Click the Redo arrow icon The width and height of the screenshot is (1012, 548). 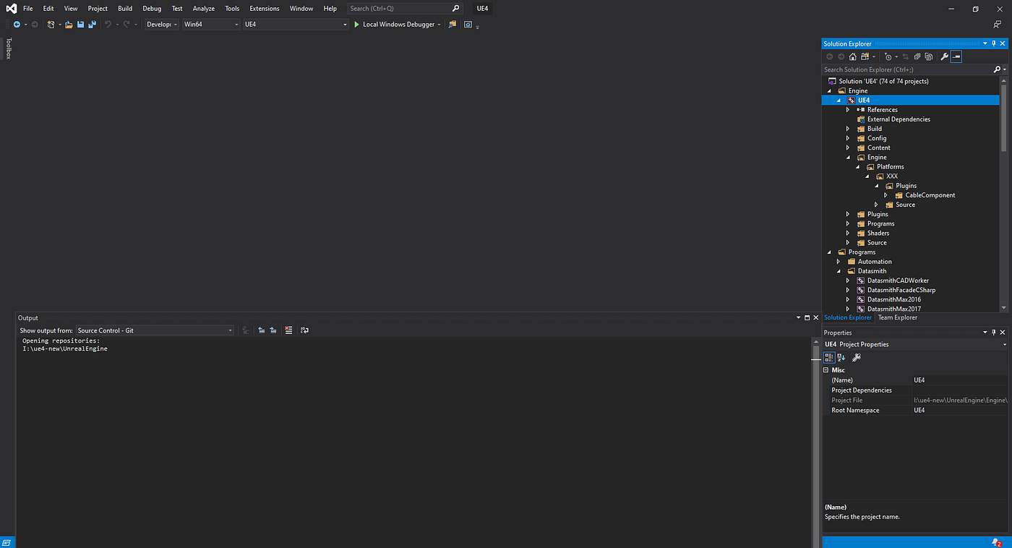(126, 25)
